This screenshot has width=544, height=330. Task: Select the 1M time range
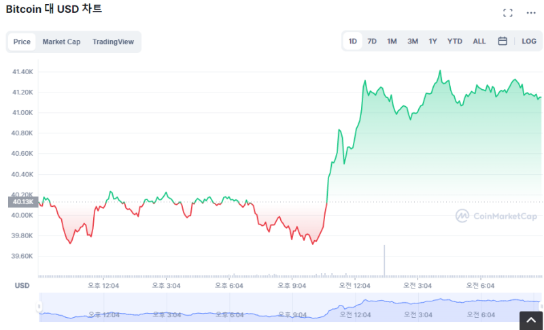392,41
